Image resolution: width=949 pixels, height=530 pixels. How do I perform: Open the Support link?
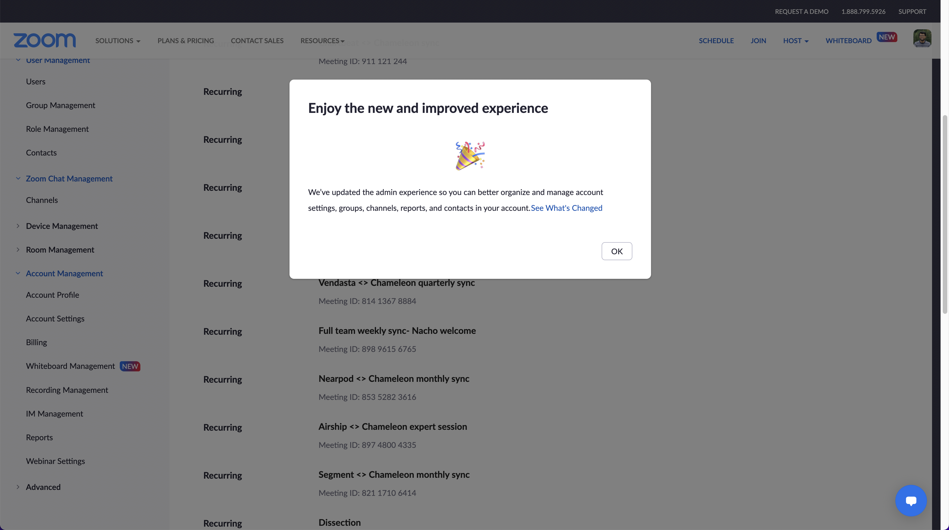click(912, 11)
